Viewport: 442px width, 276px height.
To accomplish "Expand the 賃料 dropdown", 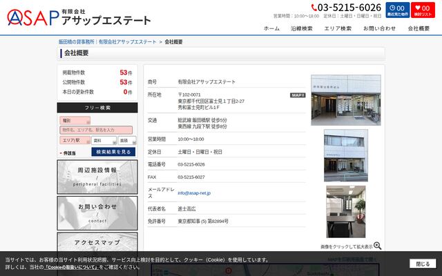I will (x=104, y=140).
